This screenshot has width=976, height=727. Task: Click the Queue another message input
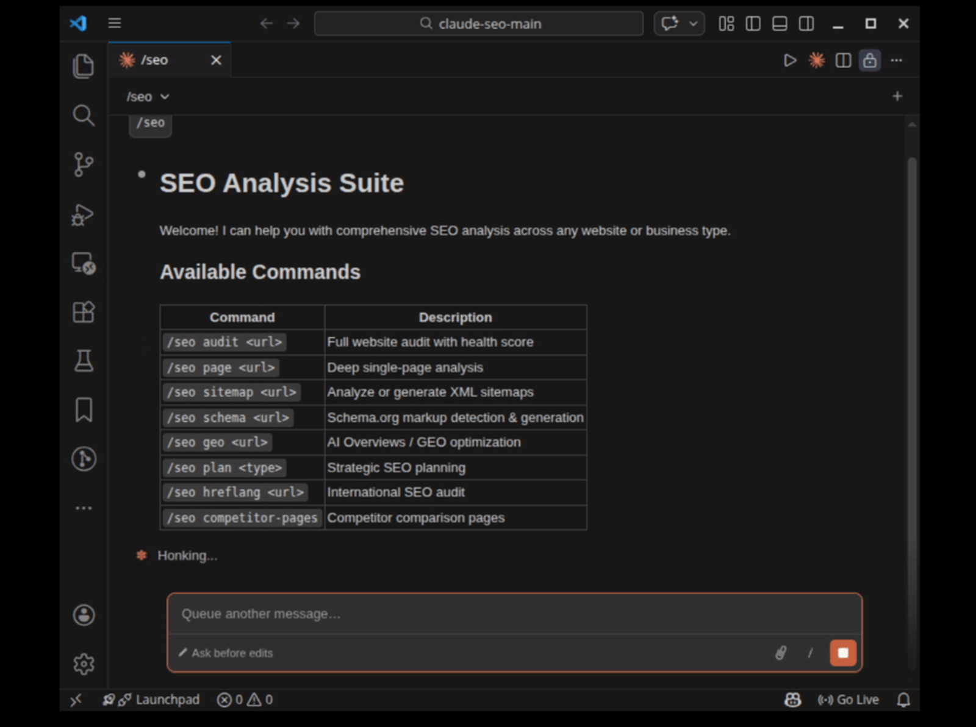pyautogui.click(x=514, y=614)
